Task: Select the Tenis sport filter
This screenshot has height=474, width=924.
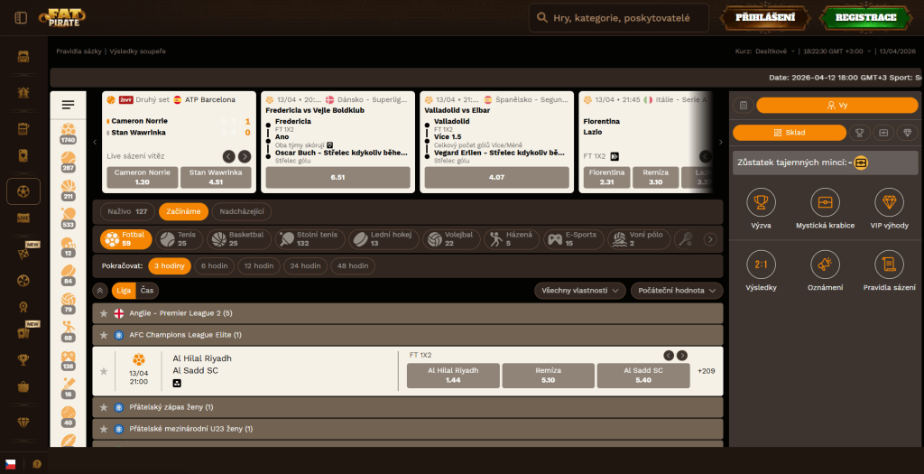Action: (179, 239)
